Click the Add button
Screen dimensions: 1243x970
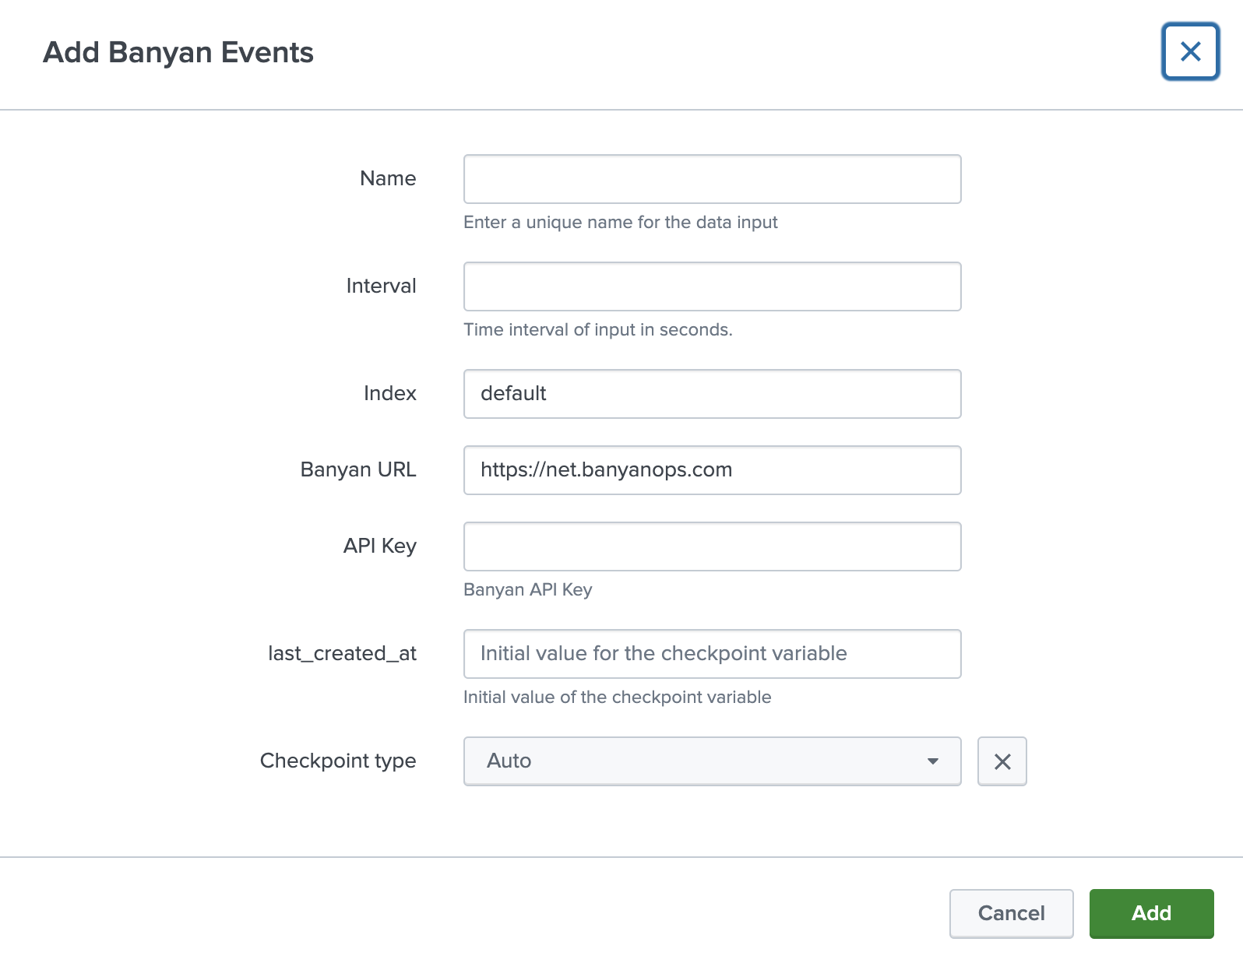click(1151, 913)
